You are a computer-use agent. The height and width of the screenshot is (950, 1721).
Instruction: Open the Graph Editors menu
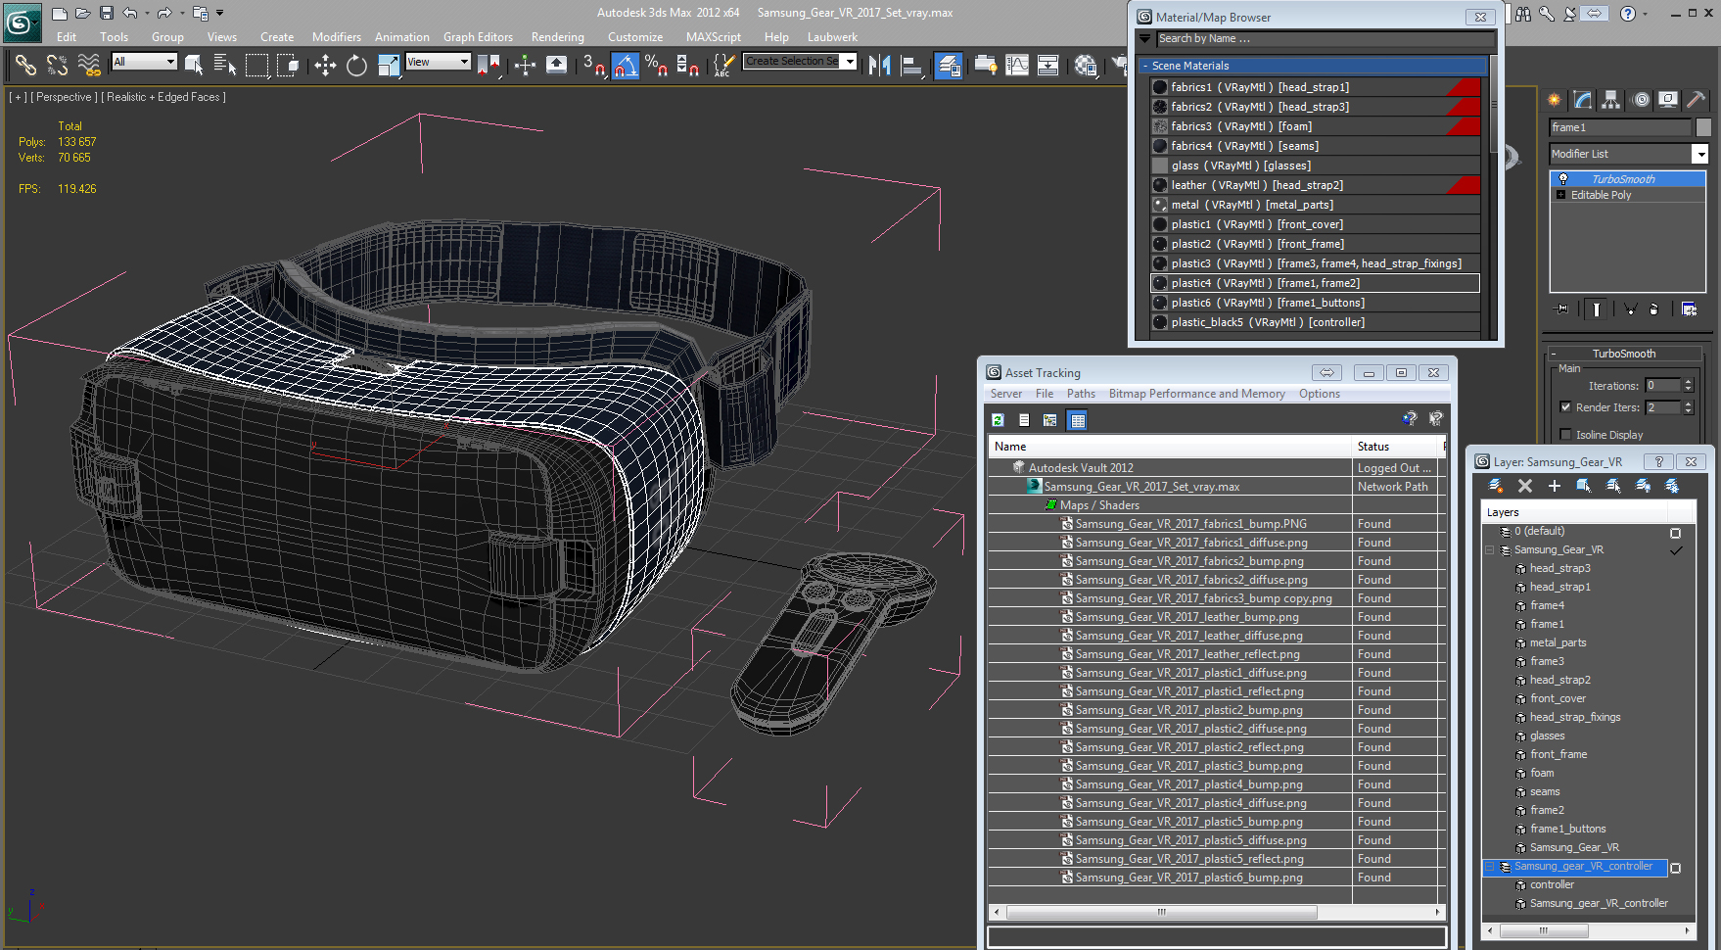478,37
